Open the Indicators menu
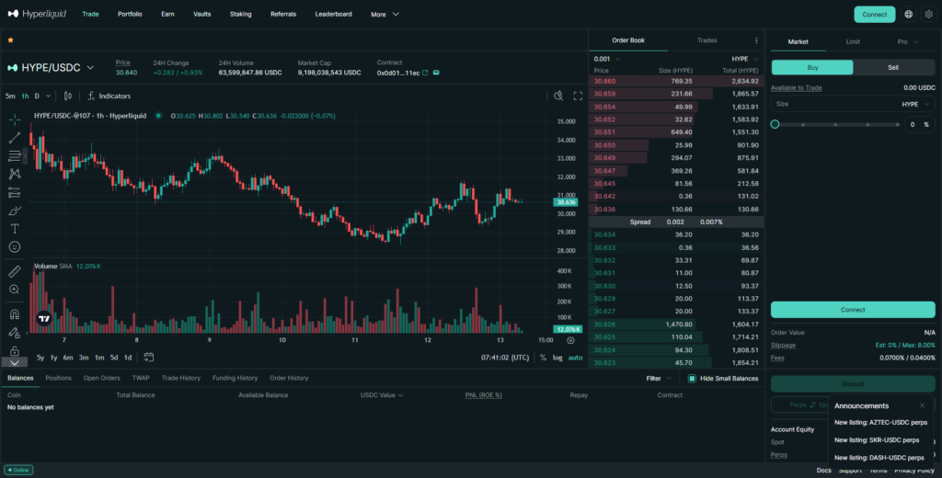The height and width of the screenshot is (478, 942). point(109,96)
